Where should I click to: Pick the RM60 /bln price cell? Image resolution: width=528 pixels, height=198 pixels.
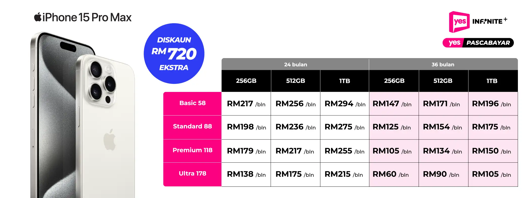click(394, 174)
